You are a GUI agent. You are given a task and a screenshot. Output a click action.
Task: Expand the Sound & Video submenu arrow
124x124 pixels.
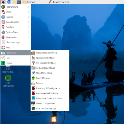[29, 22]
